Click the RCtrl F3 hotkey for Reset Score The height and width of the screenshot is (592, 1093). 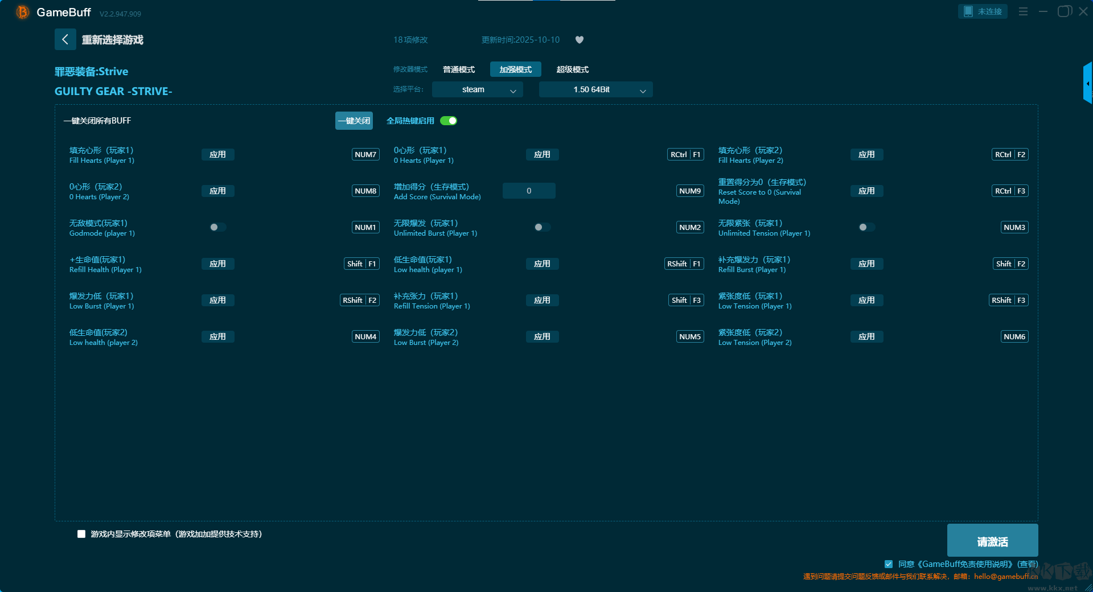click(x=1010, y=191)
